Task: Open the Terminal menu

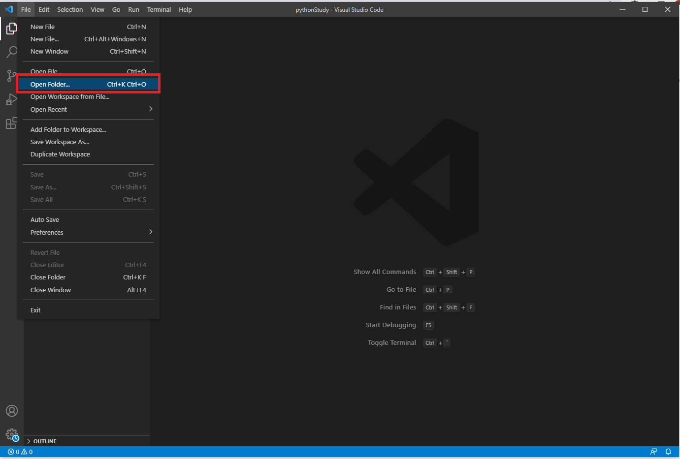Action: [x=159, y=9]
